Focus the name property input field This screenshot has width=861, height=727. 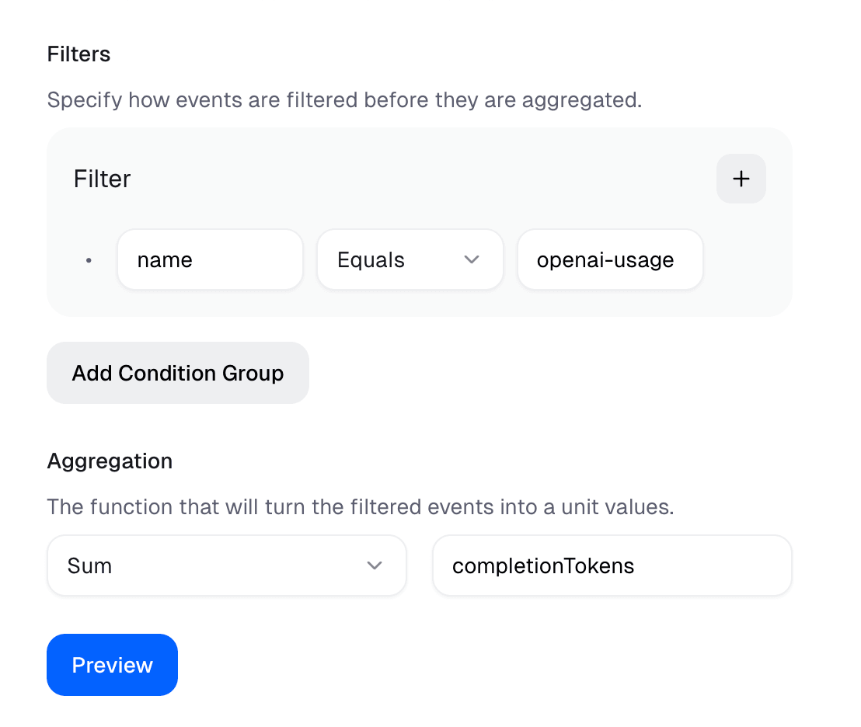pyautogui.click(x=210, y=259)
